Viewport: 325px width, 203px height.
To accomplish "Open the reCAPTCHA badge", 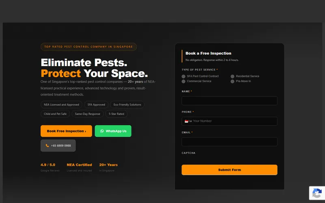I will click(317, 193).
